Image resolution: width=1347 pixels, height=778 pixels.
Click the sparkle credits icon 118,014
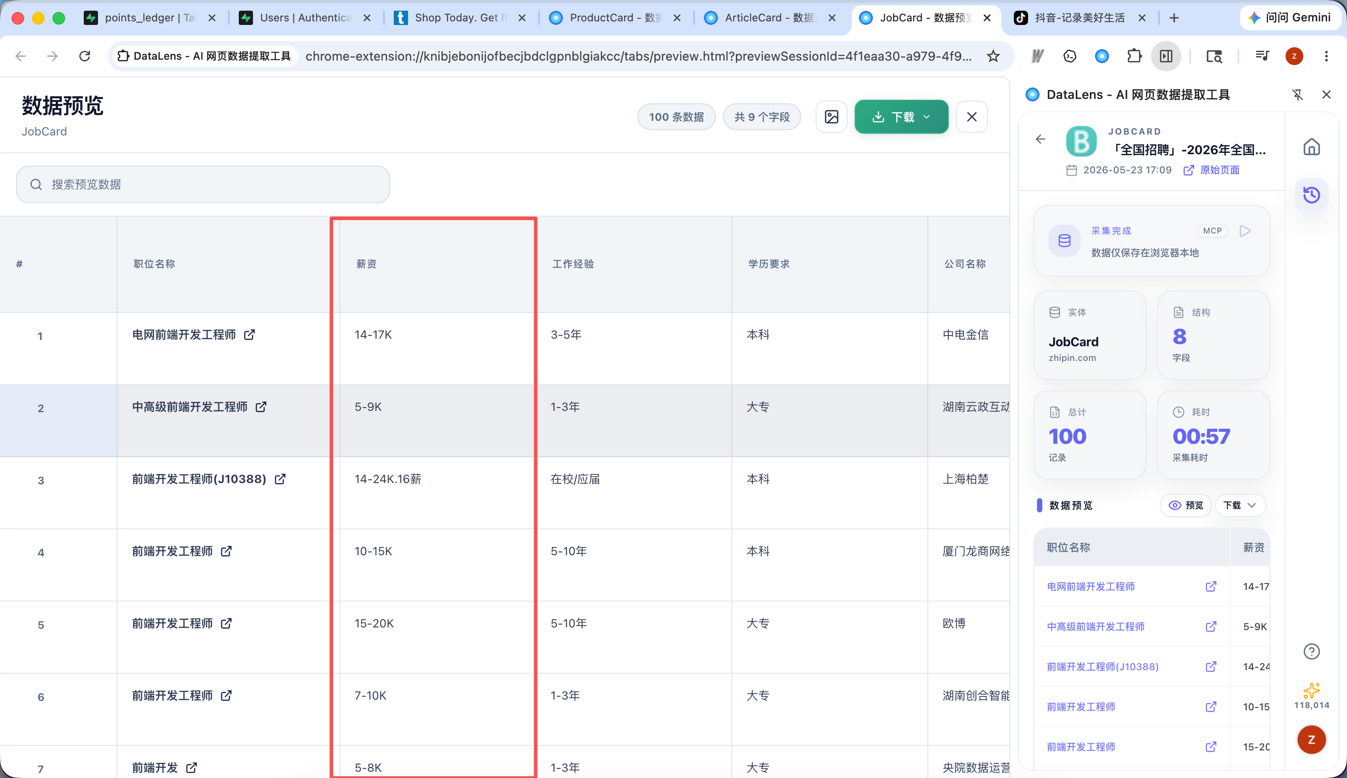click(x=1311, y=696)
